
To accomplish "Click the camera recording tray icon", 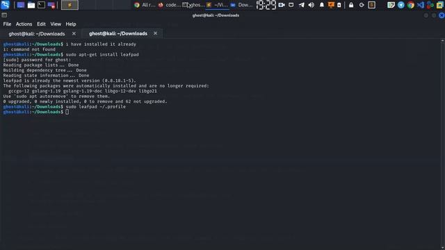I will tap(282, 5).
